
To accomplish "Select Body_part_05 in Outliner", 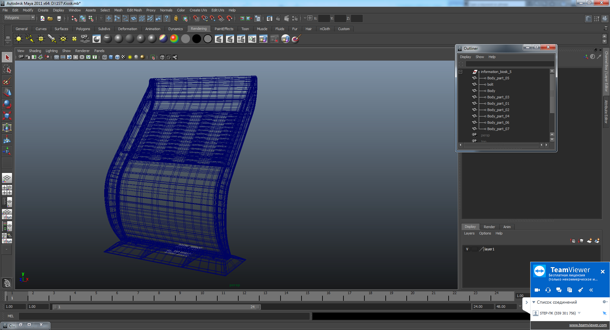I will (x=498, y=78).
